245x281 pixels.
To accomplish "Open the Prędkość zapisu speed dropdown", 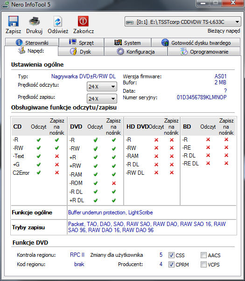I will click(102, 99).
